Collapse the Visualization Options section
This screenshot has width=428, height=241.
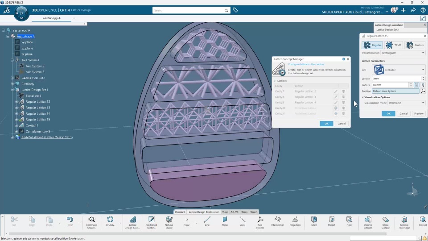click(363, 97)
